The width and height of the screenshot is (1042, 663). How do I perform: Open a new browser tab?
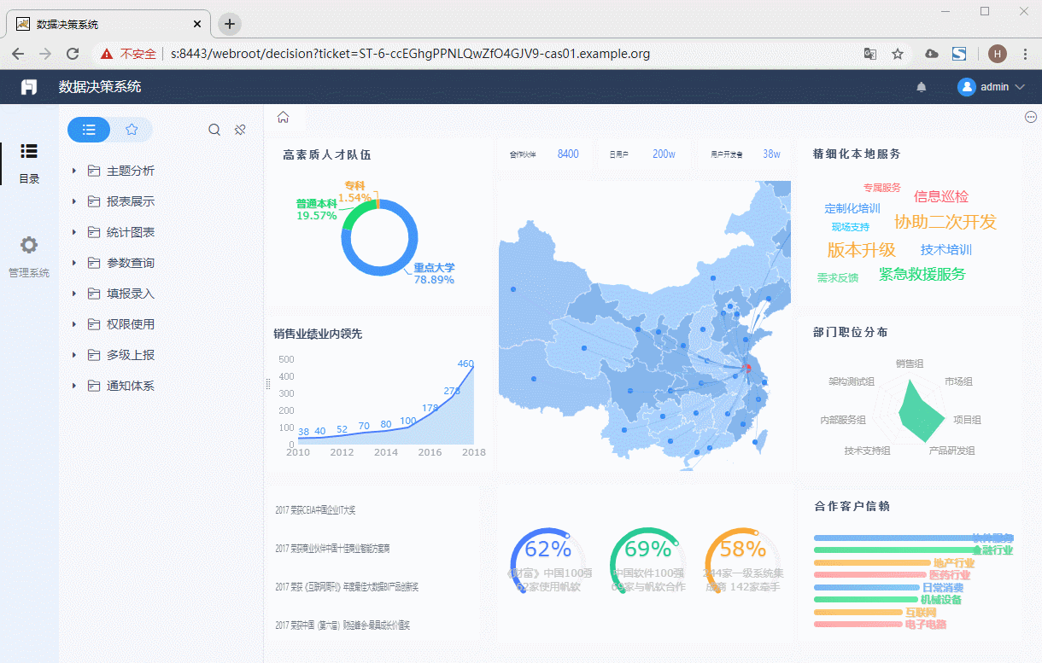(229, 24)
